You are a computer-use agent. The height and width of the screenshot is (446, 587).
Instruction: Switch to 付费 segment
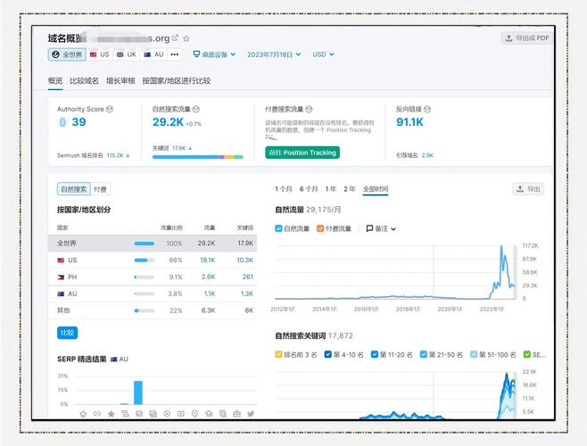tap(100, 189)
